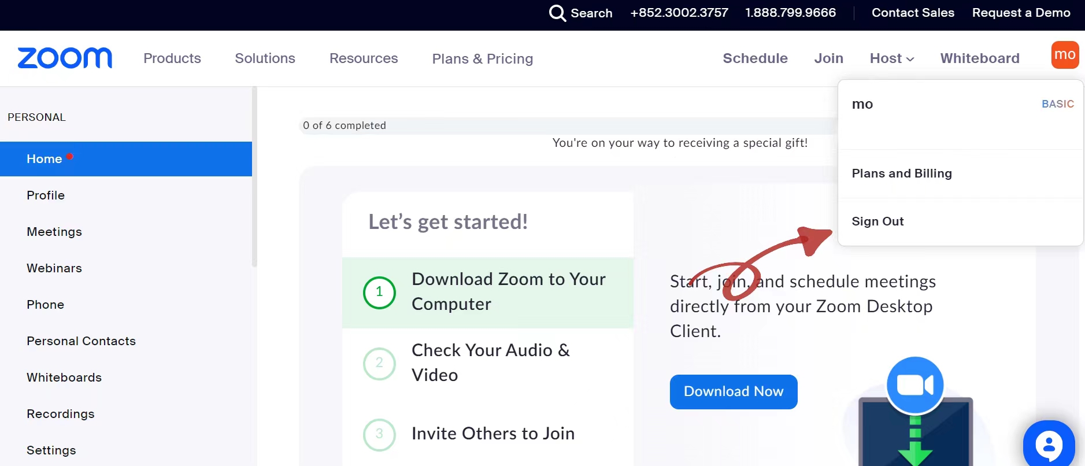Open the mo profile avatar
The width and height of the screenshot is (1085, 466).
click(x=1065, y=55)
